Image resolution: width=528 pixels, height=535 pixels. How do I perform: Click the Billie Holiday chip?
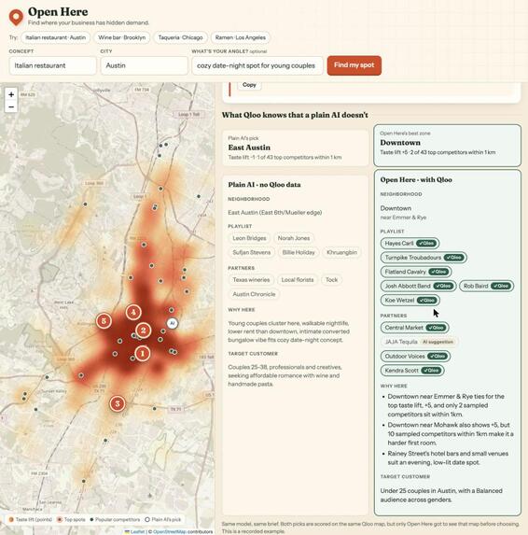(x=299, y=252)
